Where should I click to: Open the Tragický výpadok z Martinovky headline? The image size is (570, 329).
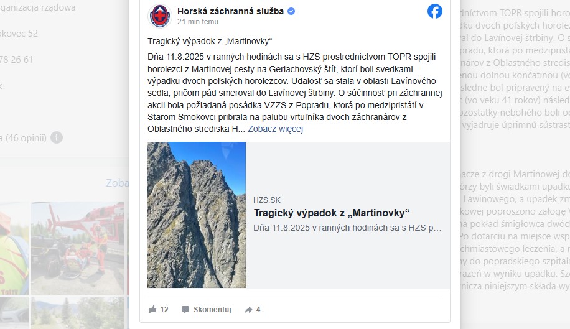click(x=332, y=213)
